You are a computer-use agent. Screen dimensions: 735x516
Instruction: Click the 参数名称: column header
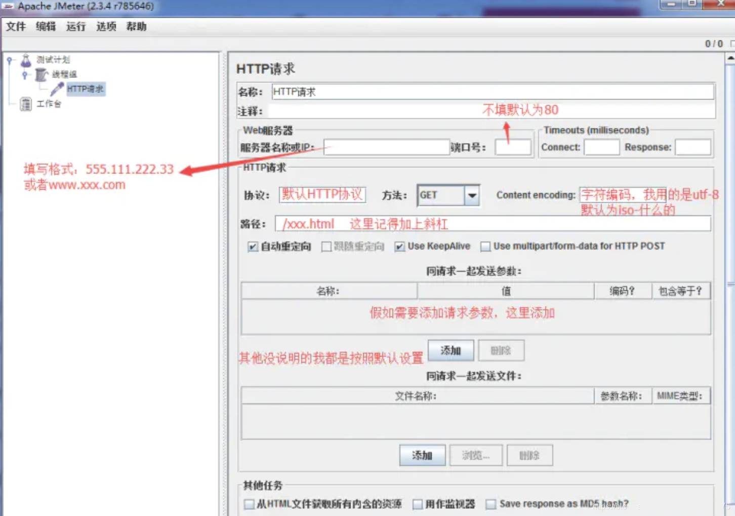tap(623, 396)
